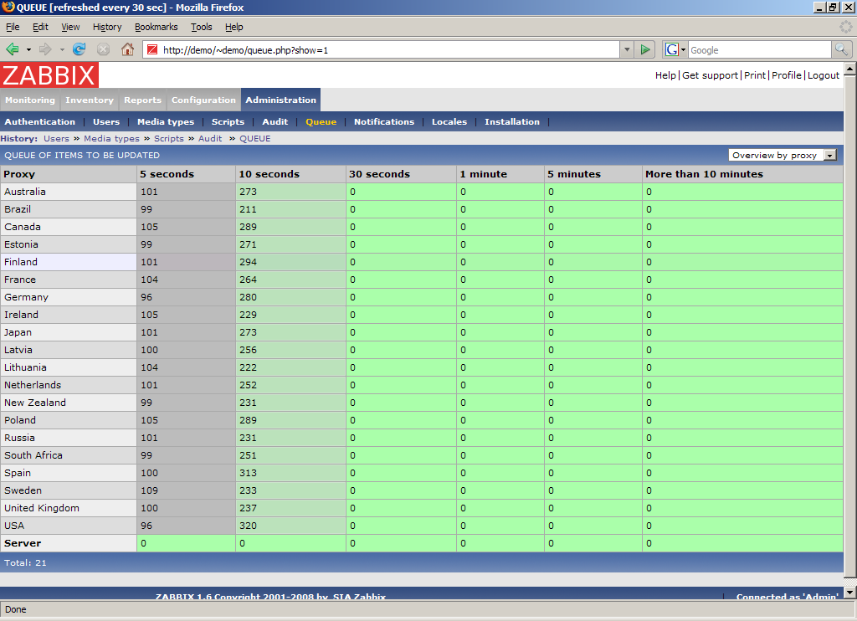The image size is (857, 621).
Task: Click the Firefox back arrow button
Action: pos(12,49)
